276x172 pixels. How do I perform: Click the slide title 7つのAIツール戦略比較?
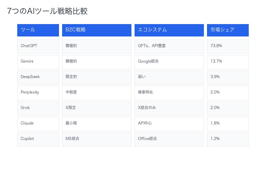(x=47, y=11)
